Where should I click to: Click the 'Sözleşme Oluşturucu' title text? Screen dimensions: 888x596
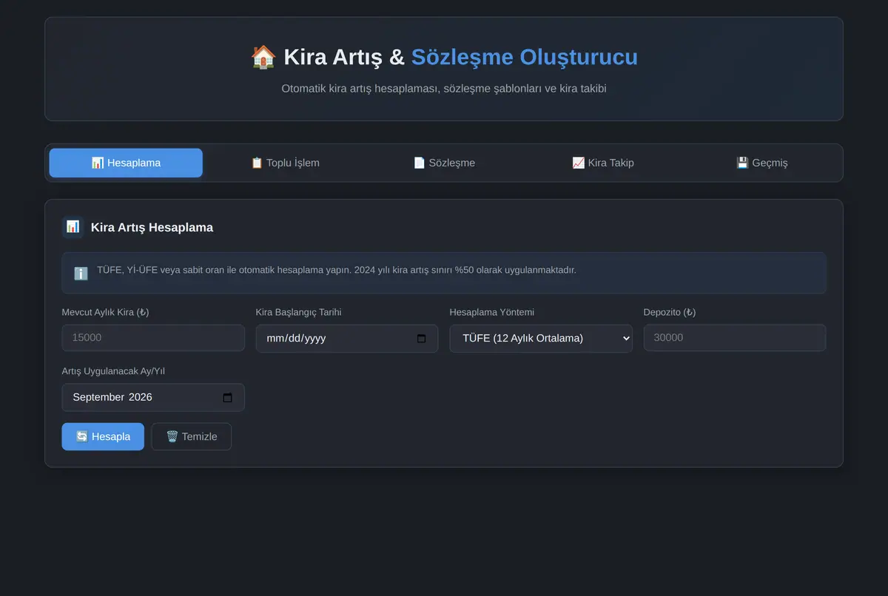click(x=525, y=57)
